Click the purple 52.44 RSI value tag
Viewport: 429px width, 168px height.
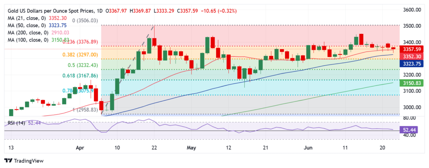coord(412,131)
